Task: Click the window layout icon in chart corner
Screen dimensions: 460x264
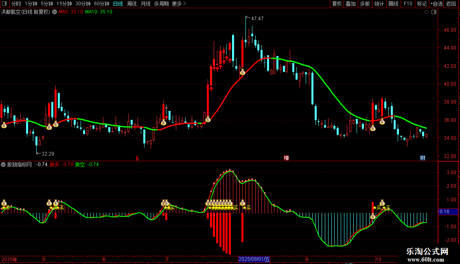Action: (434, 12)
